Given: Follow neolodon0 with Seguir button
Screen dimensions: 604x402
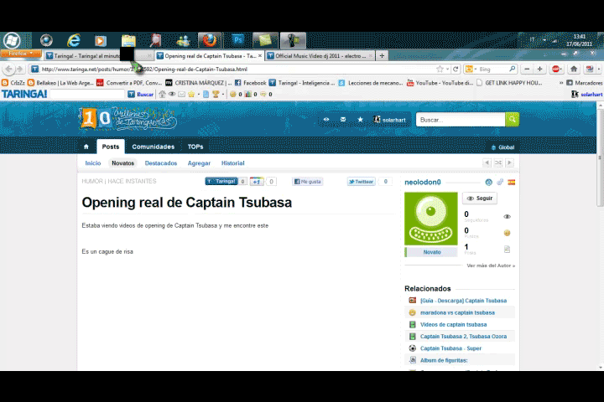Looking at the screenshot, I should pyautogui.click(x=480, y=198).
